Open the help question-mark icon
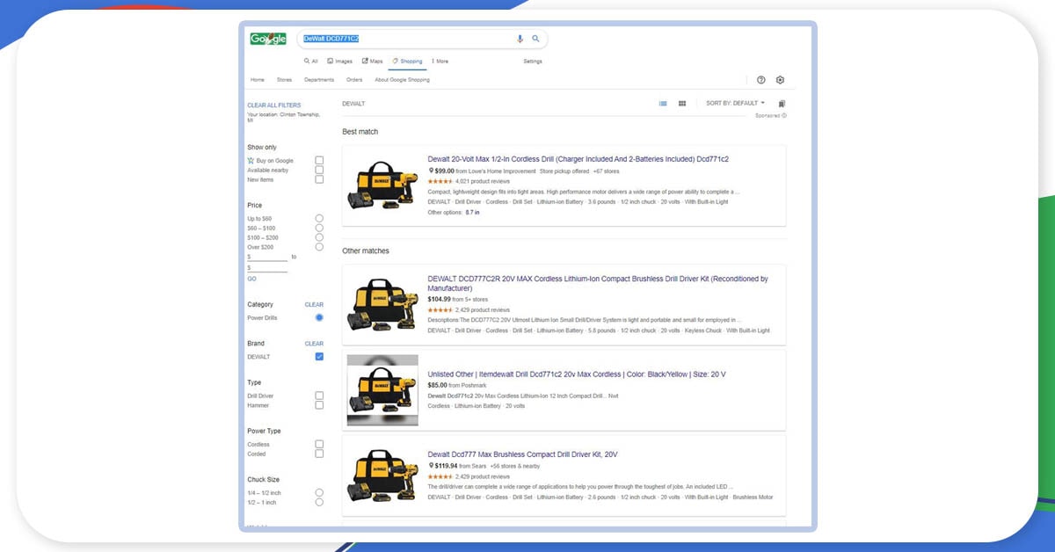 click(761, 80)
